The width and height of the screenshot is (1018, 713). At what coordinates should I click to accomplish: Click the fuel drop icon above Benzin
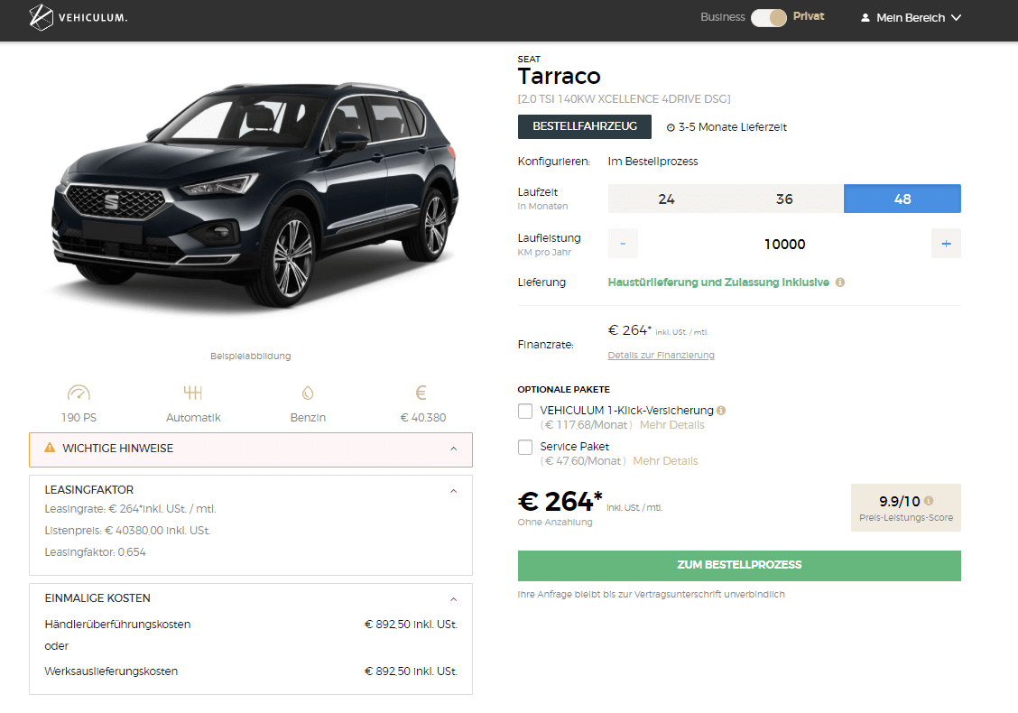308,394
